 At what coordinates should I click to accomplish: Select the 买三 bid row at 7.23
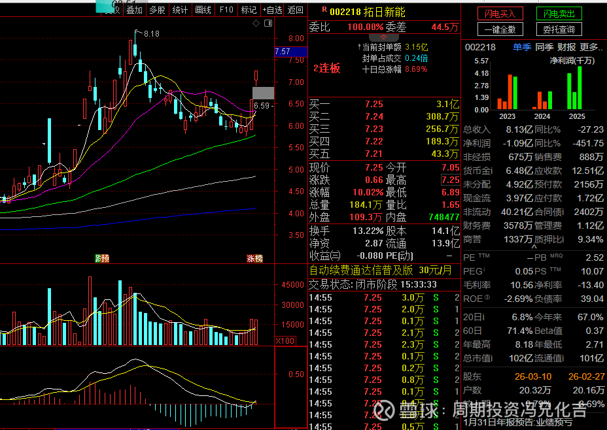385,129
